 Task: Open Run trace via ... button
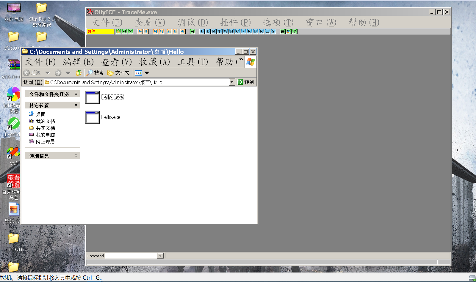pyautogui.click(x=267, y=31)
